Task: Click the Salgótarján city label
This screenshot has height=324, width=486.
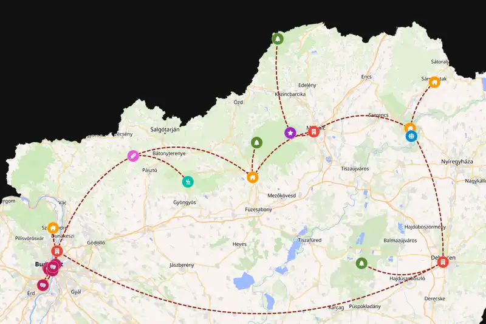Action: tap(165, 129)
